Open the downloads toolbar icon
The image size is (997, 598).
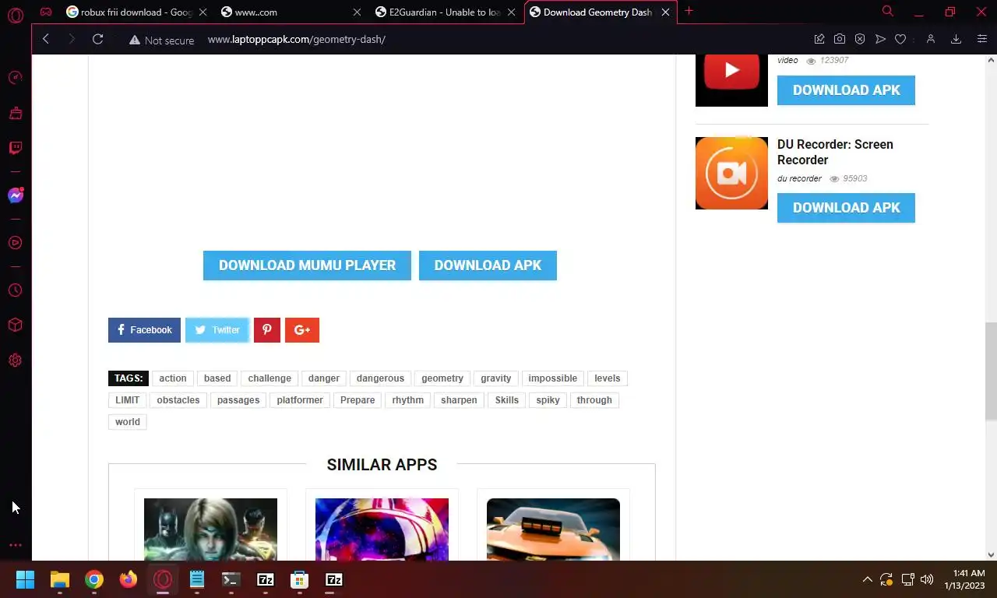point(956,39)
